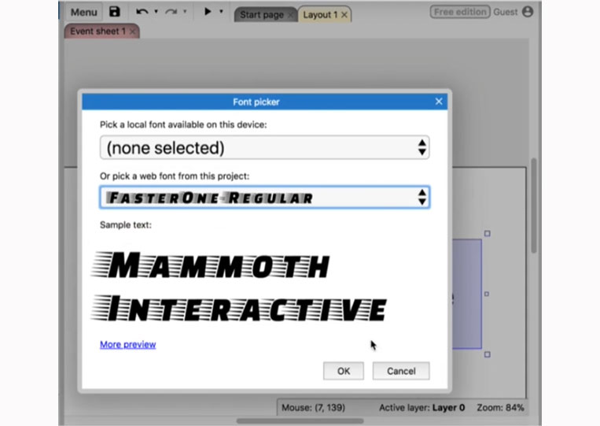Open the redo history dropdown arrow
Screen dimensions: 600x426
[x=185, y=12]
